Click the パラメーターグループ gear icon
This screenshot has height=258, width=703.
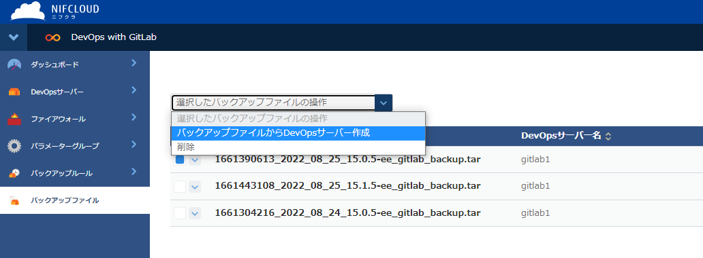[14, 146]
